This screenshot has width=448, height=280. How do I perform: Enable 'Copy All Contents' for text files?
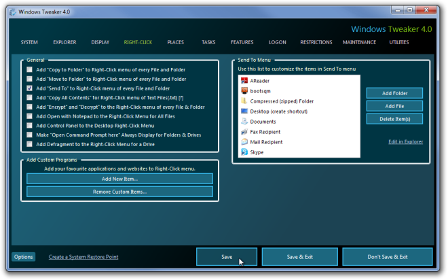click(29, 98)
